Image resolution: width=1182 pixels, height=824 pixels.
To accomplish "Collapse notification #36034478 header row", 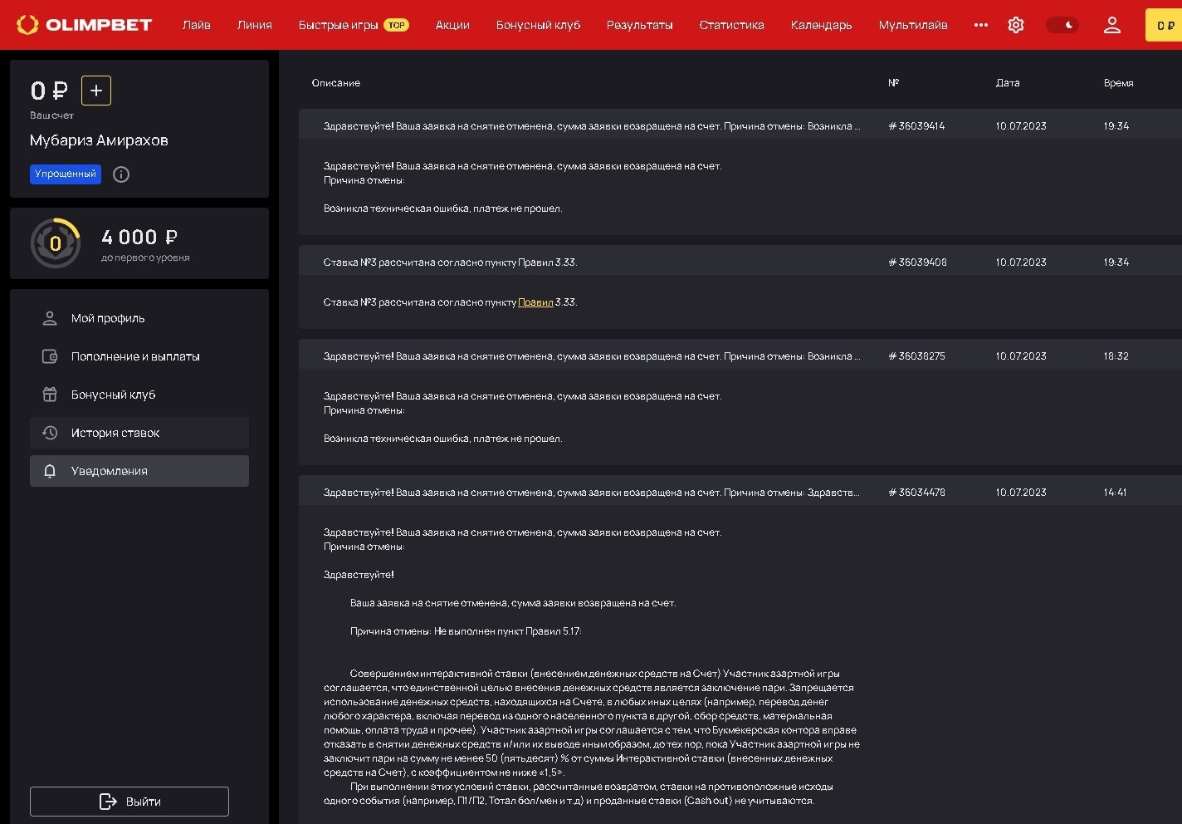I will coord(591,493).
